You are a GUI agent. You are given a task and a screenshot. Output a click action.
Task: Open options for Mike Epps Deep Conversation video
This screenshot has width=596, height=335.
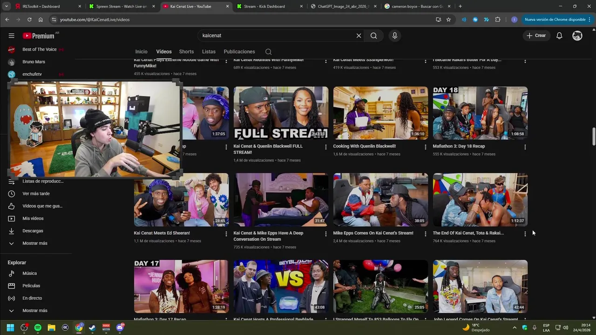pos(326,234)
